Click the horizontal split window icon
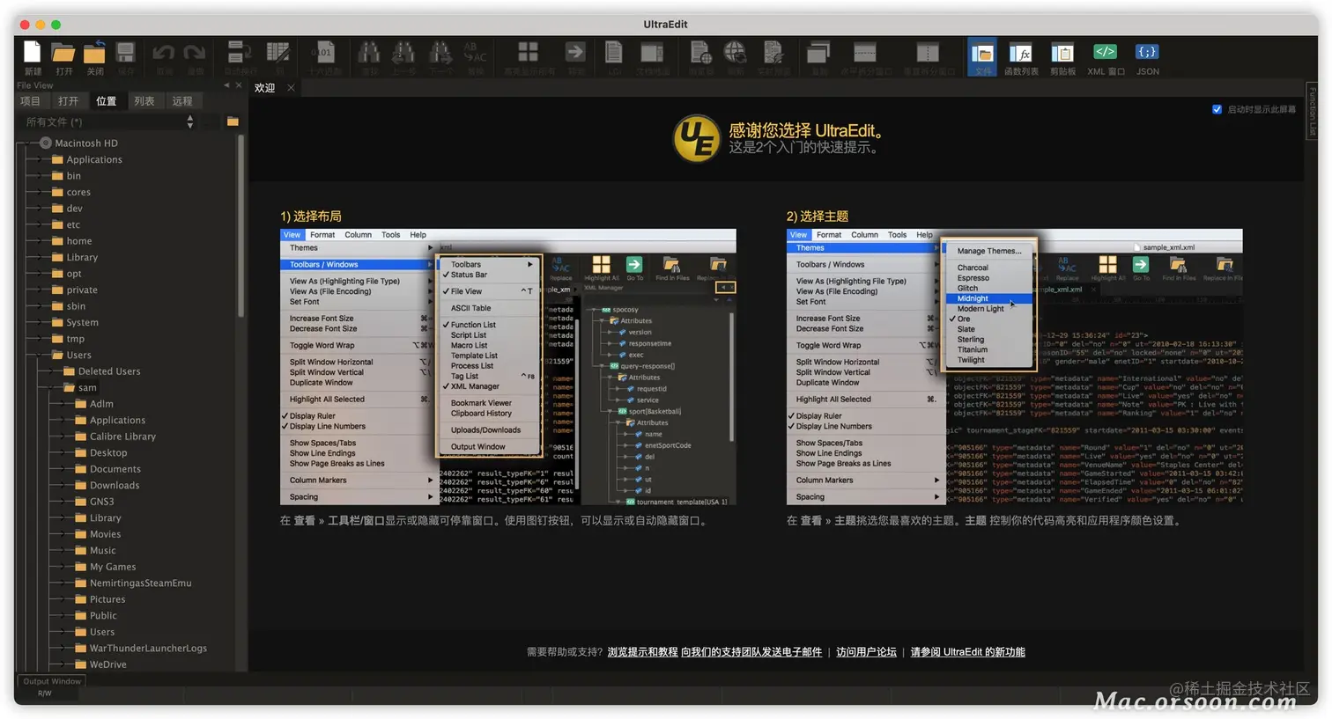 (x=865, y=52)
